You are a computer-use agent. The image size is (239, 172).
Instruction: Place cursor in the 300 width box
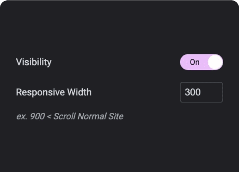tap(201, 92)
